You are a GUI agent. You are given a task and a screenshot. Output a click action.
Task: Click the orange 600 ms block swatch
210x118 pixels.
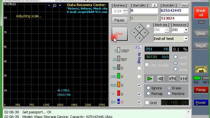[x=119, y=85]
